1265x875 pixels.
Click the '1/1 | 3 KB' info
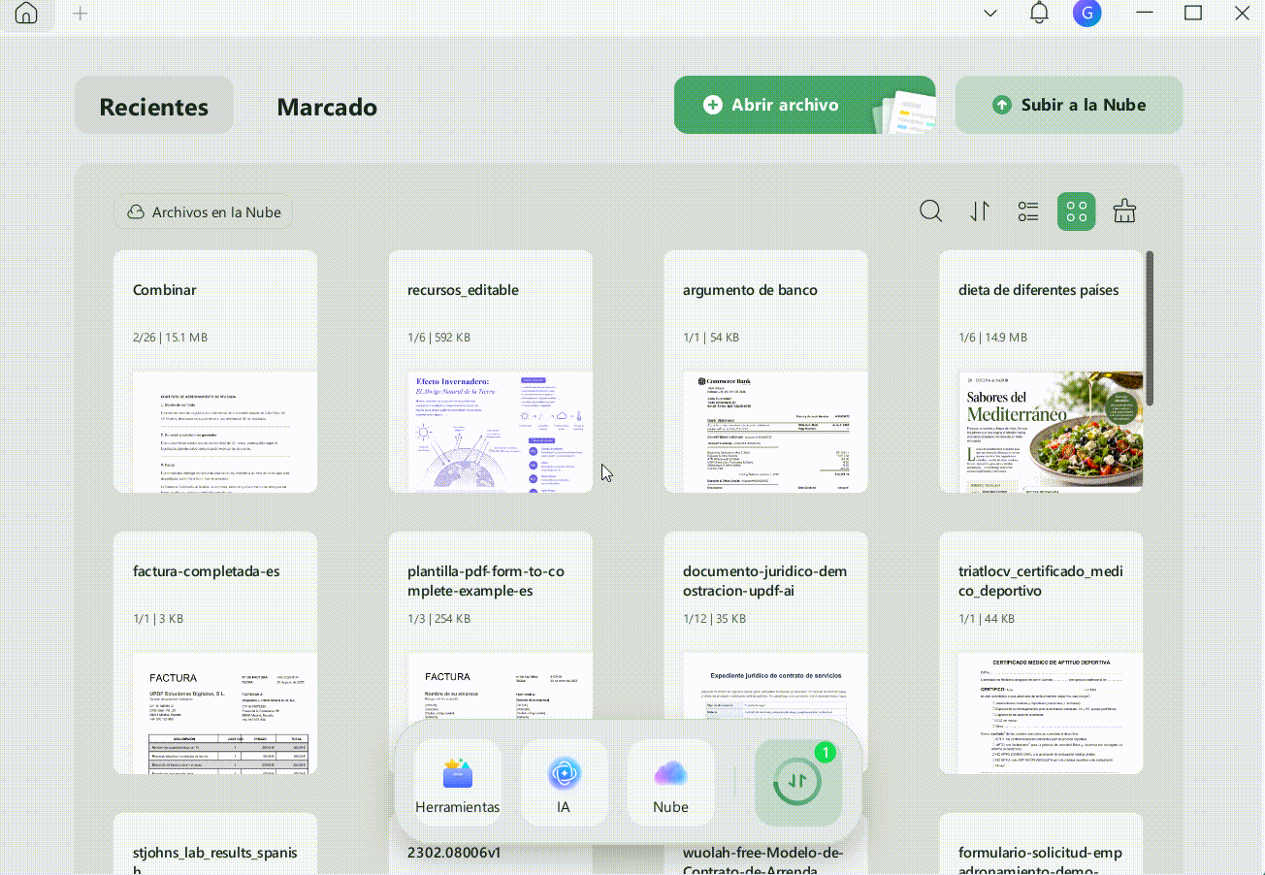[x=158, y=619]
